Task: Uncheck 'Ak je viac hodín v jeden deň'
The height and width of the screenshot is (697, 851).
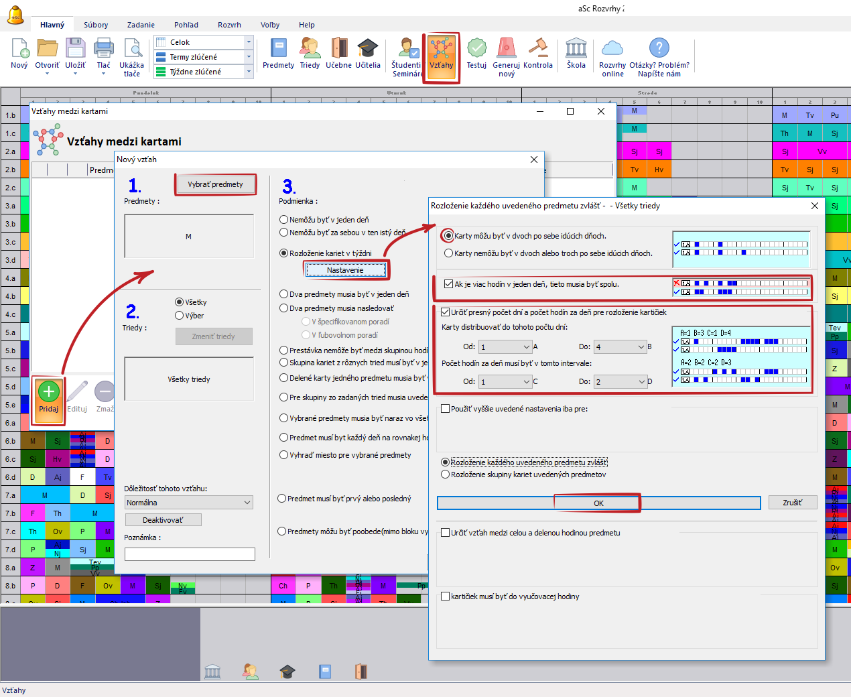Action: 448,284
